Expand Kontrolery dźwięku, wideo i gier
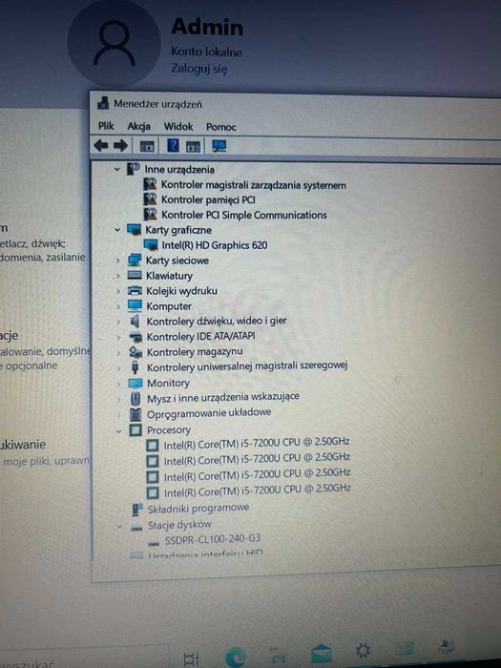 point(118,322)
